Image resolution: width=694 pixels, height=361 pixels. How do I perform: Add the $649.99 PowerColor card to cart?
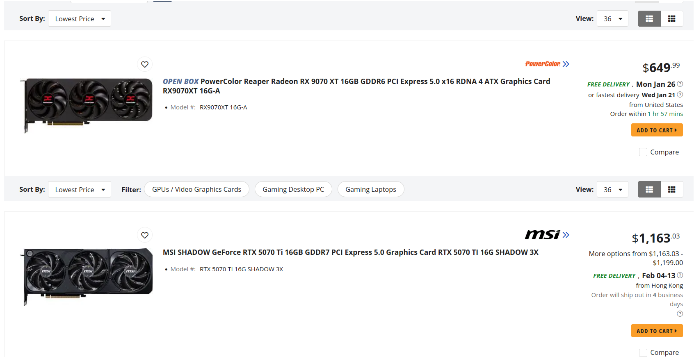click(x=657, y=130)
